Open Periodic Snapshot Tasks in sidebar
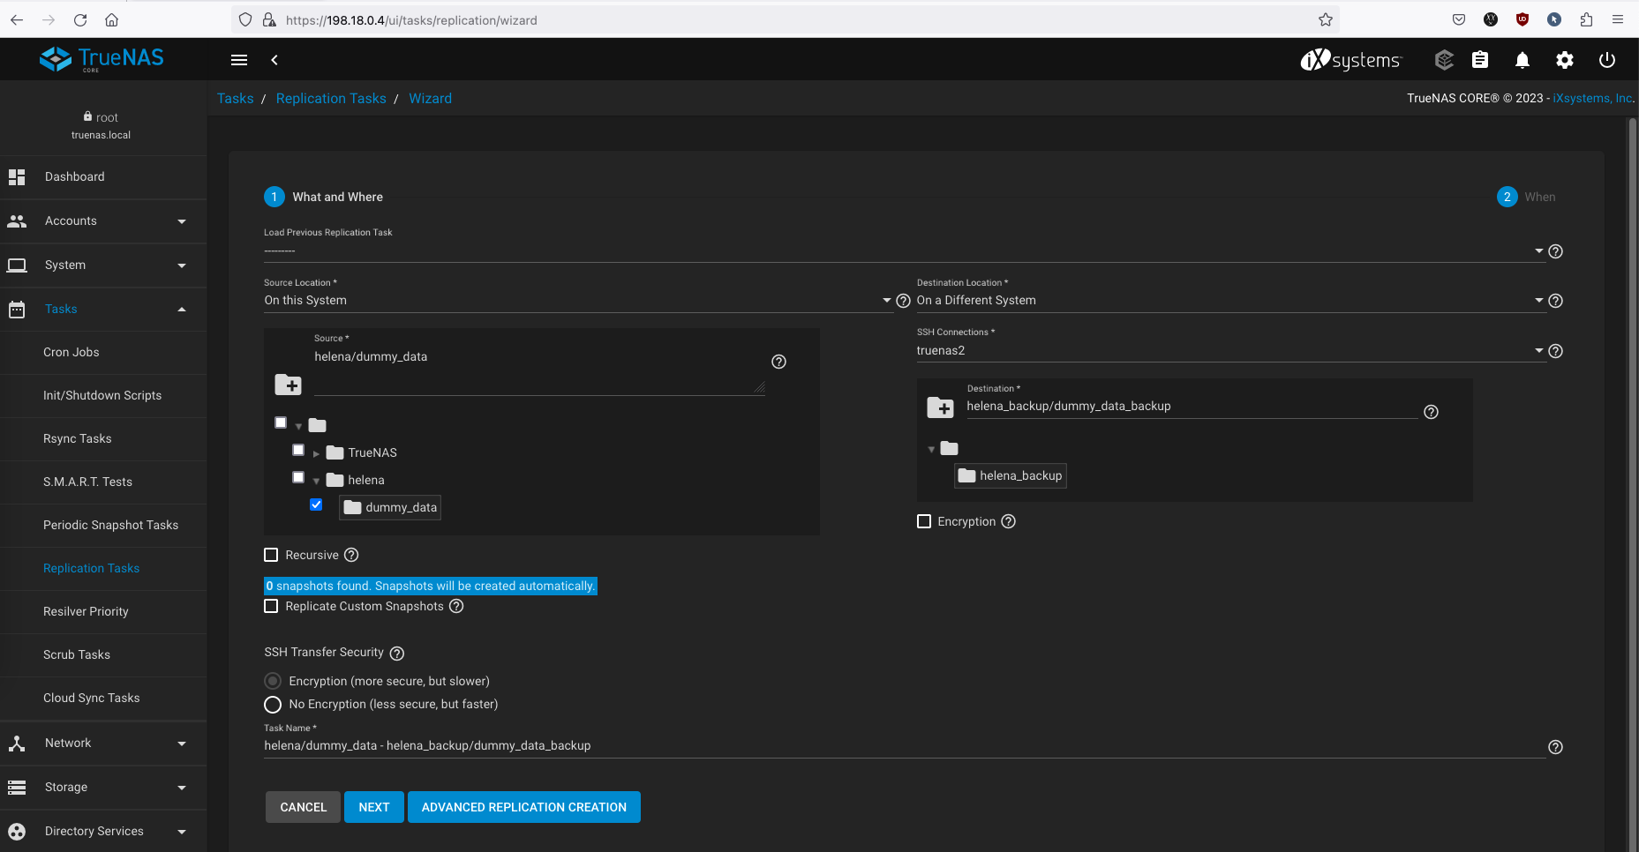This screenshot has height=852, width=1639. [x=110, y=525]
